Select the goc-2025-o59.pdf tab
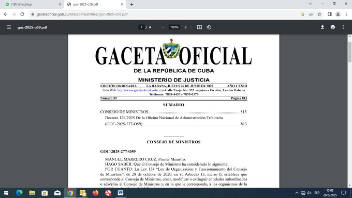 pyautogui.click(x=95, y=4)
